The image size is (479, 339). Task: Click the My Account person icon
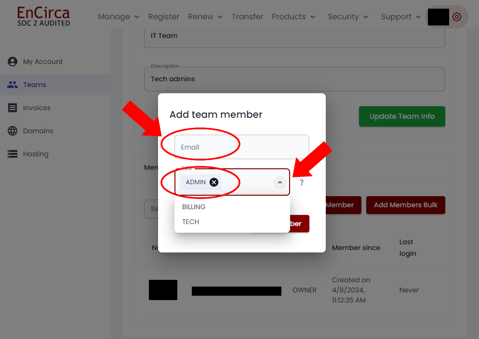click(13, 62)
